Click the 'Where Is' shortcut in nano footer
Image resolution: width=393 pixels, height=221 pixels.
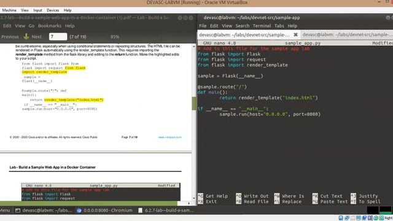coord(289,196)
